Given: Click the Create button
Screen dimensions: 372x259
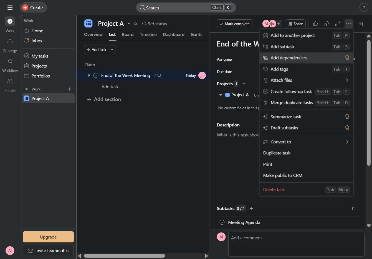Looking at the screenshot, I should pos(33,7).
